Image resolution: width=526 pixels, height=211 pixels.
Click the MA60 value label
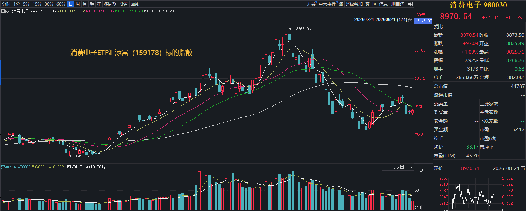(x=159, y=11)
